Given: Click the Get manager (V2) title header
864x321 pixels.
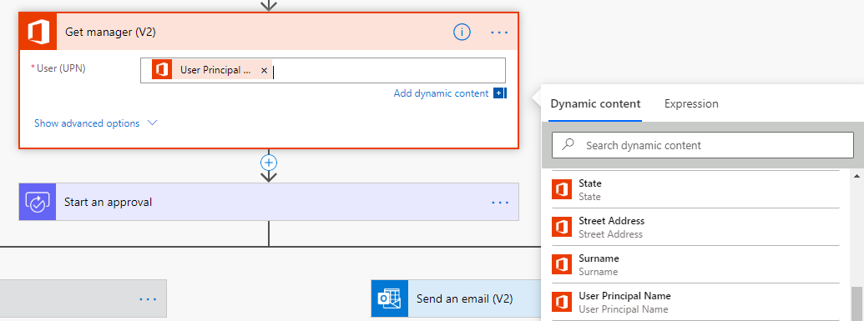Looking at the screenshot, I should (x=110, y=33).
